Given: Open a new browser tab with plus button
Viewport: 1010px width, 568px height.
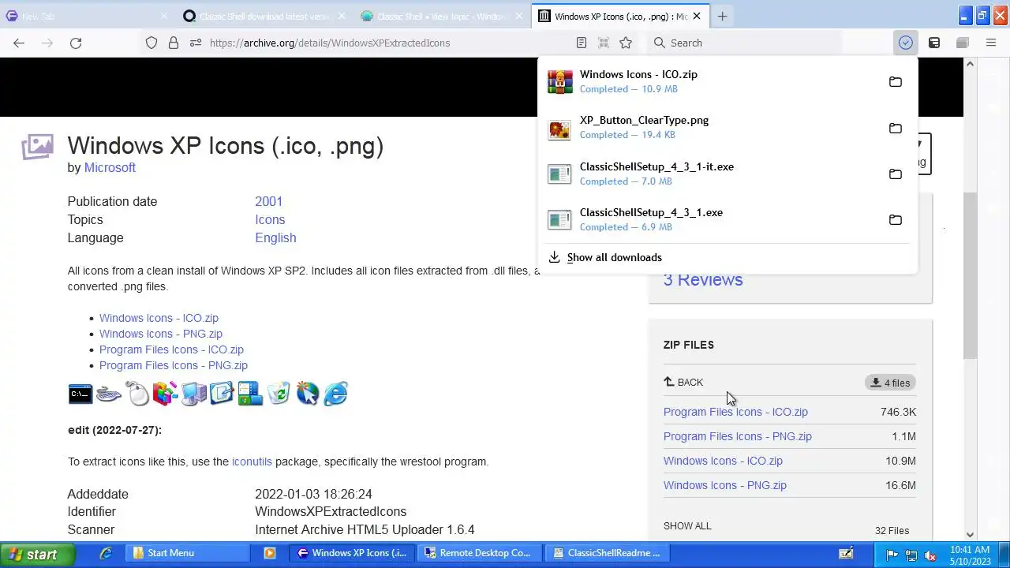Looking at the screenshot, I should point(722,16).
